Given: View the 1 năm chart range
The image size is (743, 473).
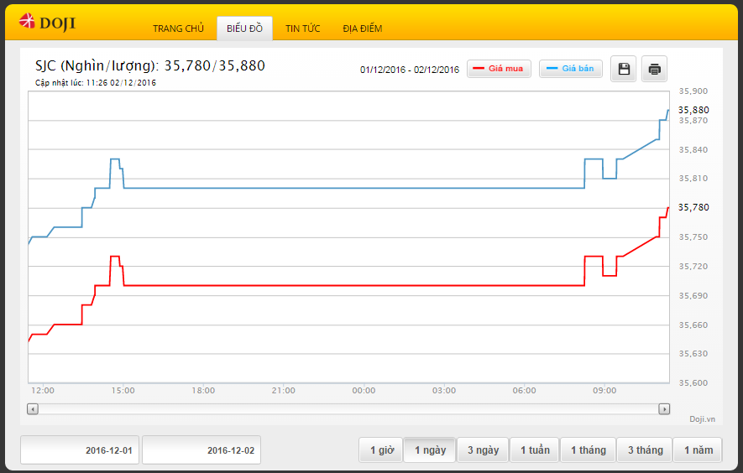Looking at the screenshot, I should 698,450.
